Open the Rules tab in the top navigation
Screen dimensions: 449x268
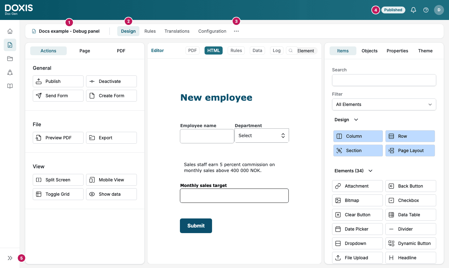tap(150, 31)
